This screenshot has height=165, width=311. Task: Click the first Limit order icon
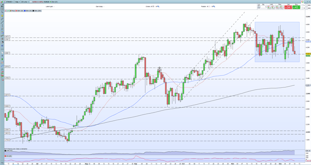[x=269, y=7]
